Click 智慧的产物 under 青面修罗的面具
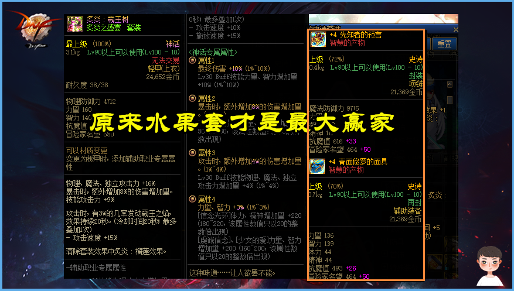 [x=346, y=170]
